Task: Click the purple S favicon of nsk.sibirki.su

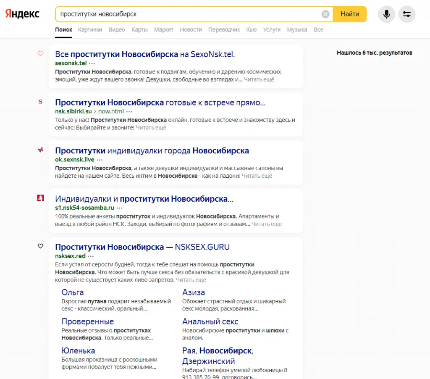Action: click(x=40, y=102)
